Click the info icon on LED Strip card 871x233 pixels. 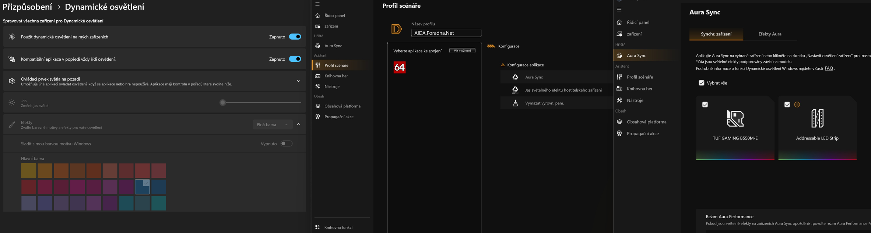coord(797,105)
